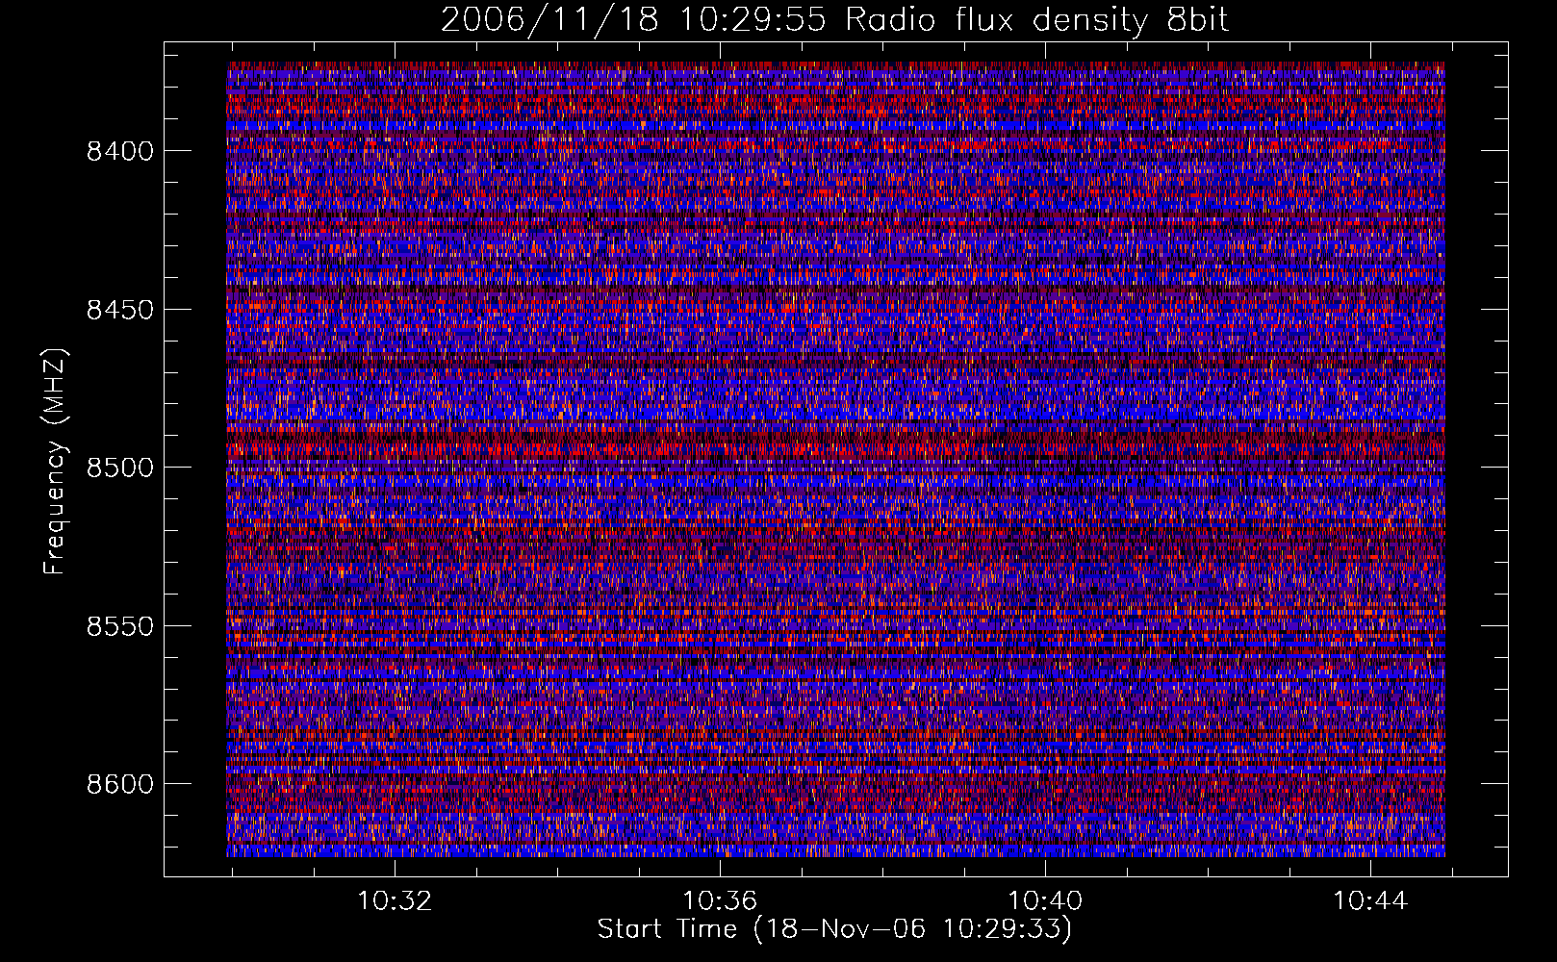1557x962 pixels.
Task: Click the 8500 frequency tick label
Action: click(119, 468)
